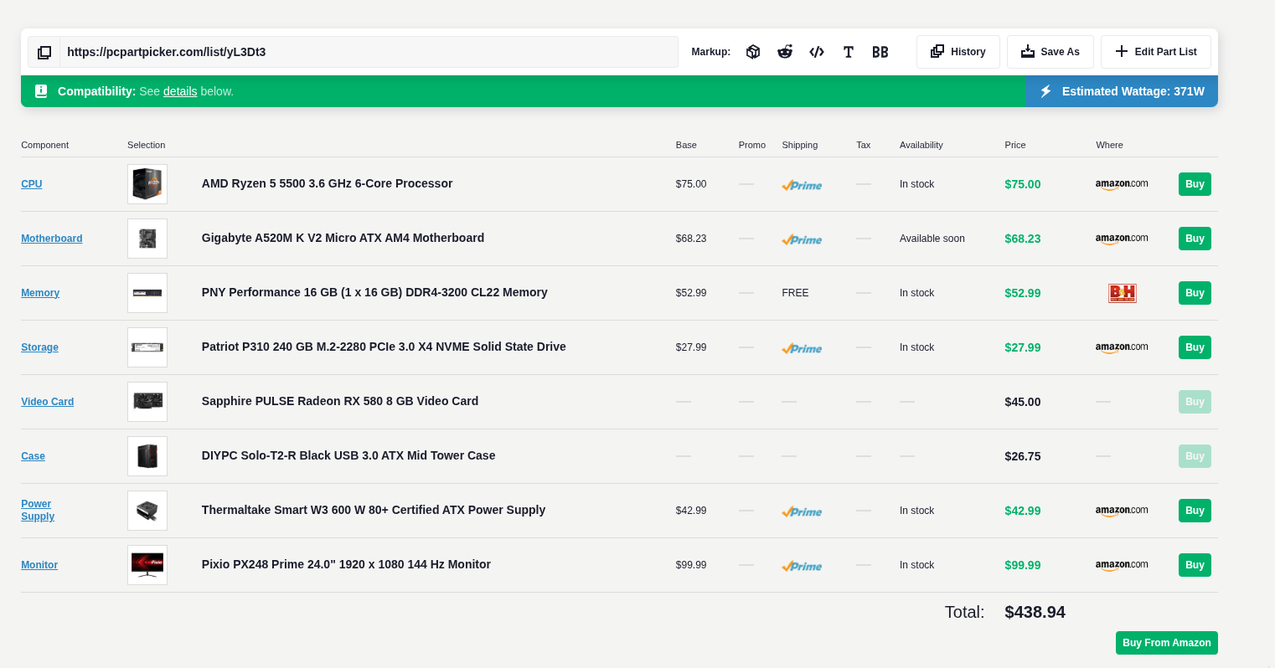
Task: Click Save As button
Action: (x=1050, y=52)
